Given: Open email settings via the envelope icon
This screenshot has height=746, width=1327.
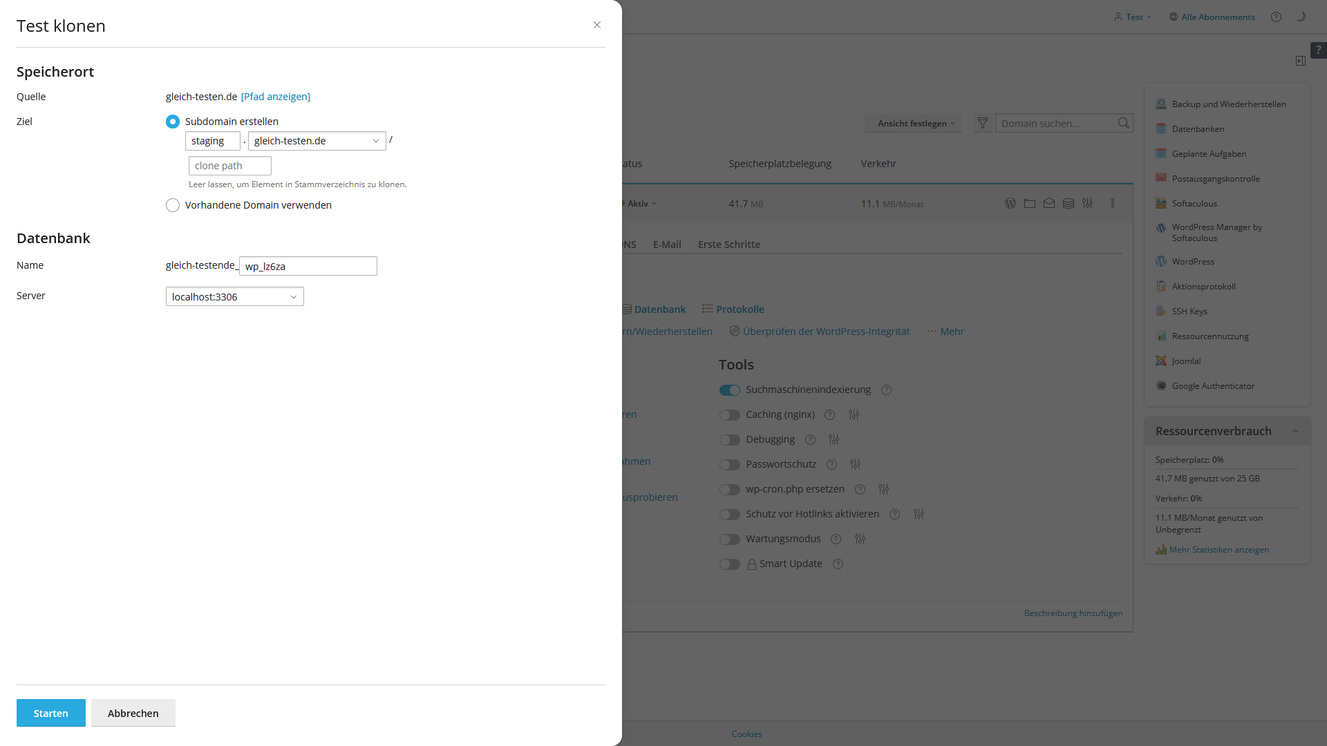Looking at the screenshot, I should [1049, 203].
